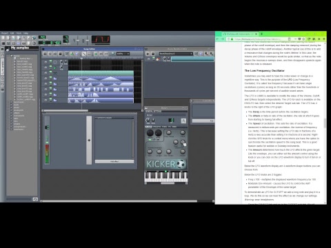Toggle loop points in Song Editor toolbar
The width and height of the screenshot is (331, 248).
[101, 54]
